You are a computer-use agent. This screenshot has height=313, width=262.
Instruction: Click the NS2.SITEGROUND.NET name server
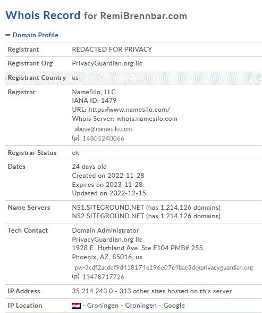pos(108,216)
